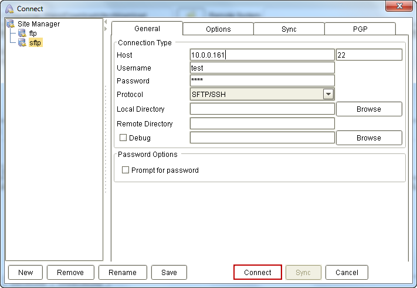The width and height of the screenshot is (417, 288).
Task: Select the ftp site icon
Action: [22, 34]
